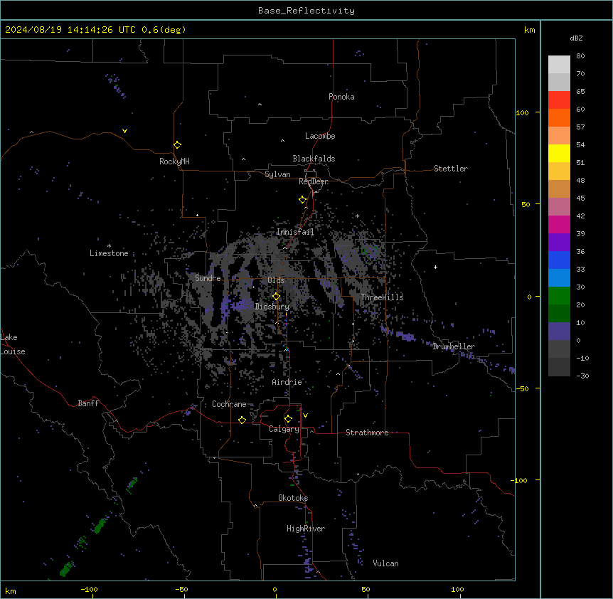Click the yellow diamond marker above RockyMH label
This screenshot has width=613, height=599.
pos(178,145)
